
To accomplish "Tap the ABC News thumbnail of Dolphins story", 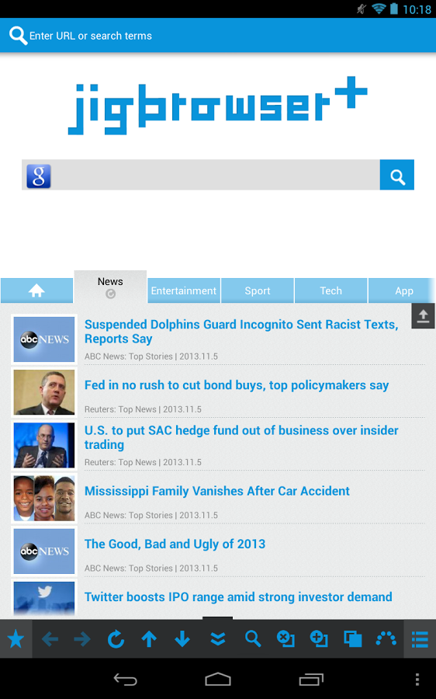I will click(44, 339).
